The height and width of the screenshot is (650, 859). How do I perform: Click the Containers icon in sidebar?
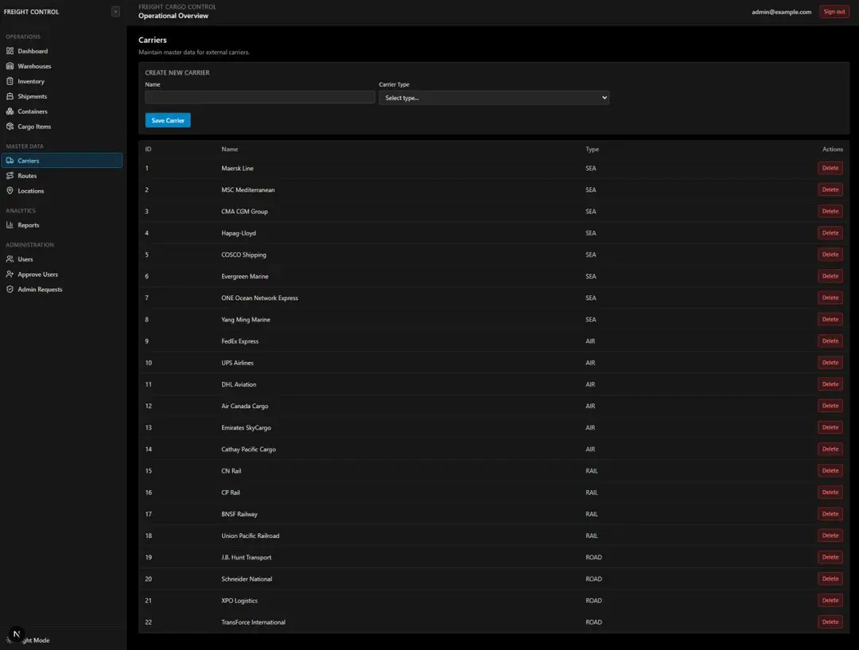[10, 111]
